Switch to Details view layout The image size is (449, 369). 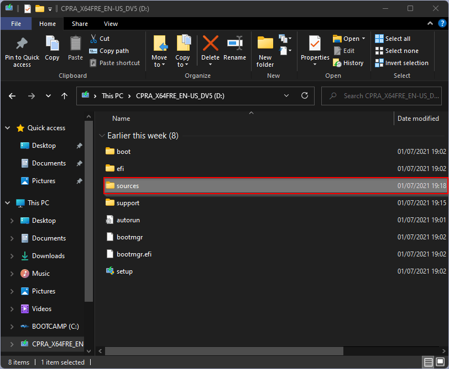tap(429, 362)
